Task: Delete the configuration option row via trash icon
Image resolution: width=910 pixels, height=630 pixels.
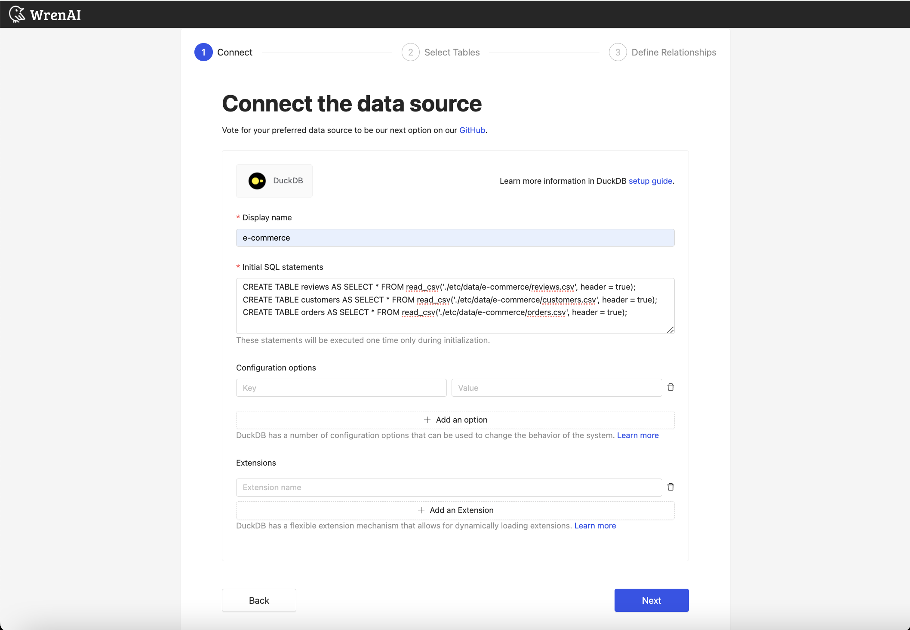Action: [x=670, y=387]
